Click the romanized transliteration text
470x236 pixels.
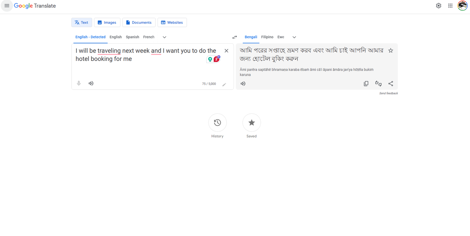click(307, 72)
